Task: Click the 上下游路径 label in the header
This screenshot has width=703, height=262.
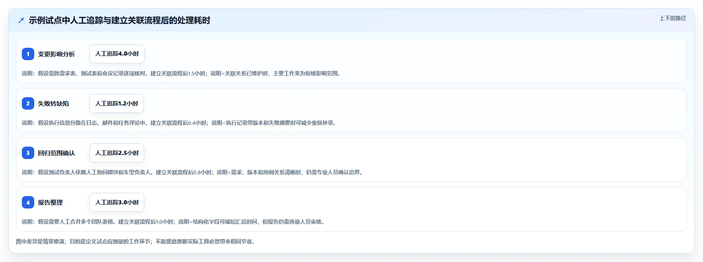Action: tap(672, 18)
